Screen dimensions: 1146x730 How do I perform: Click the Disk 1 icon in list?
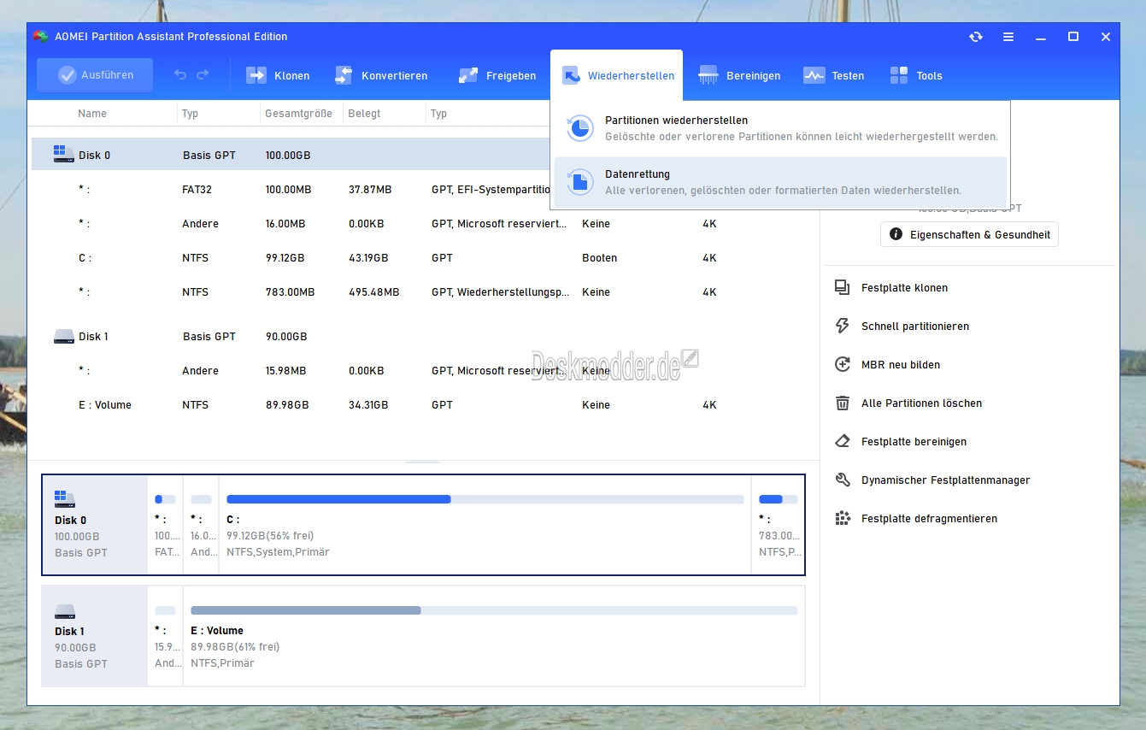click(63, 336)
